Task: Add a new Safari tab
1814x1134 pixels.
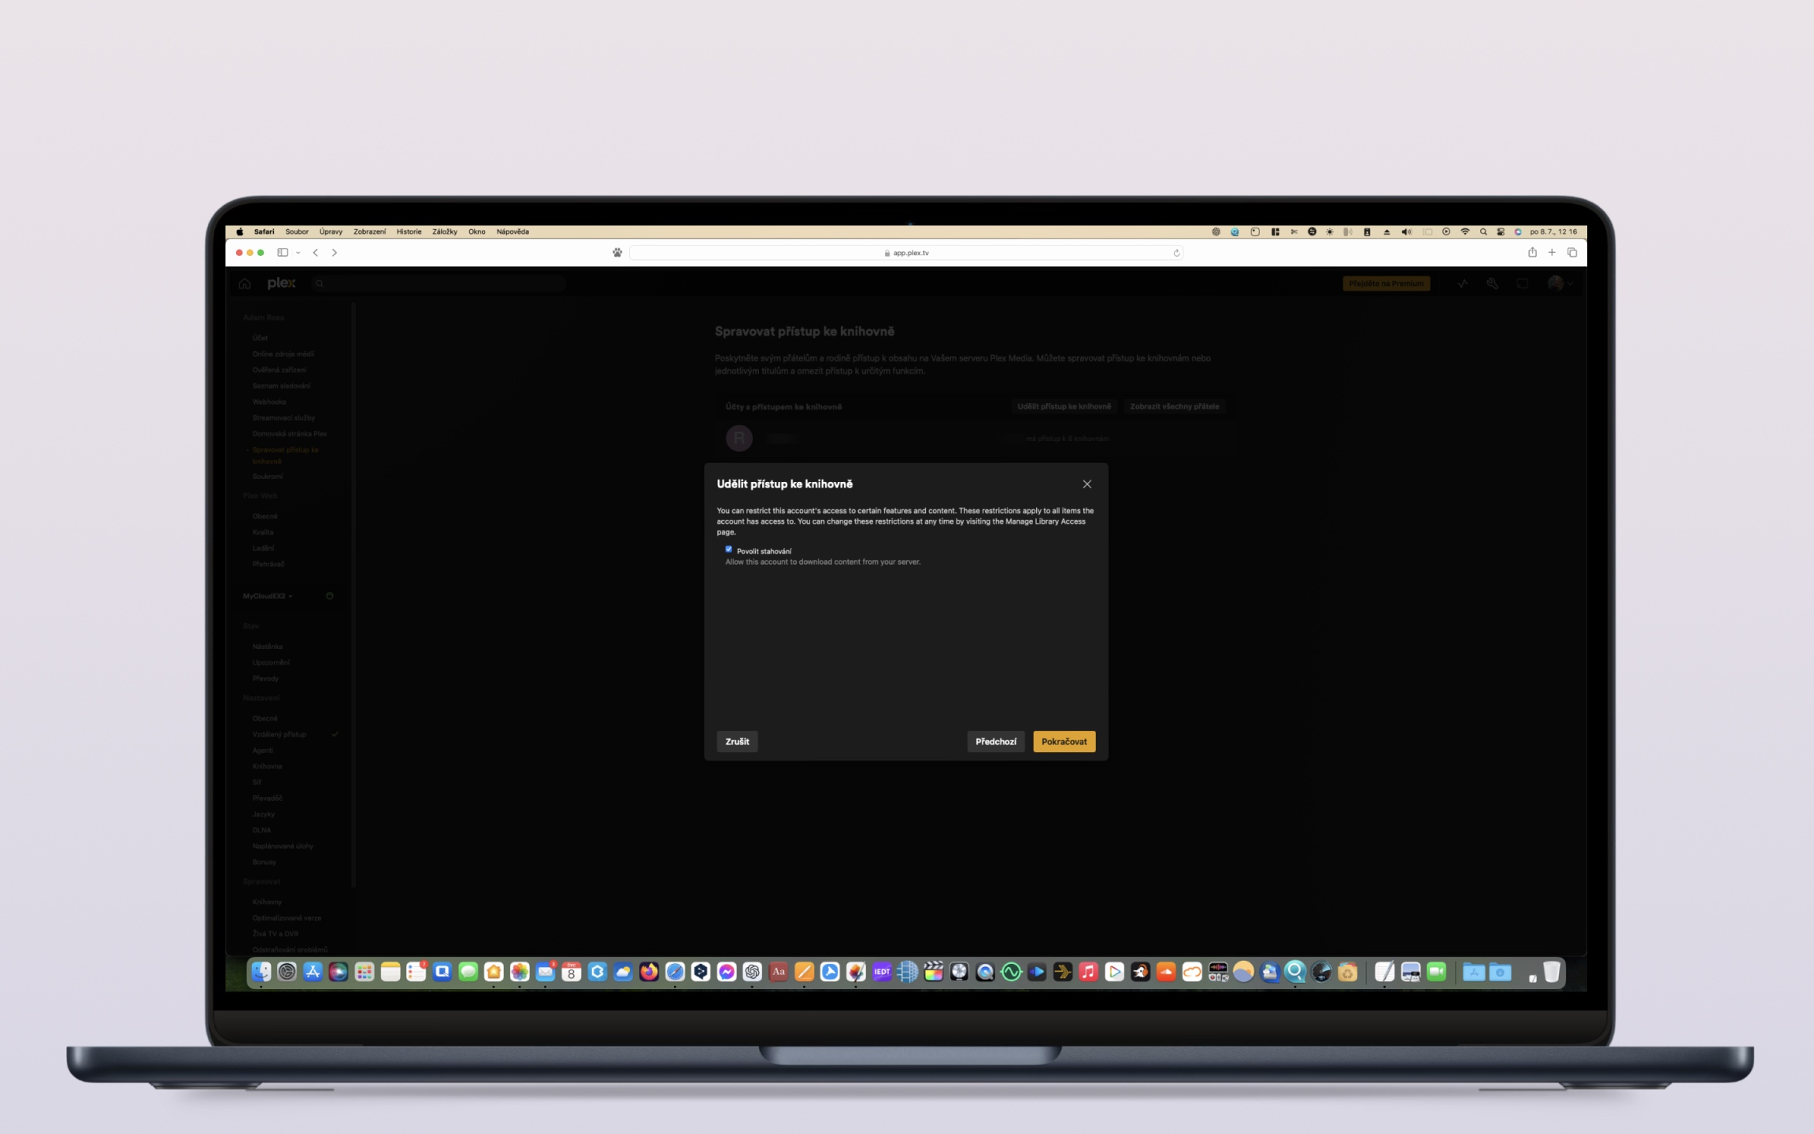Action: 1552,253
